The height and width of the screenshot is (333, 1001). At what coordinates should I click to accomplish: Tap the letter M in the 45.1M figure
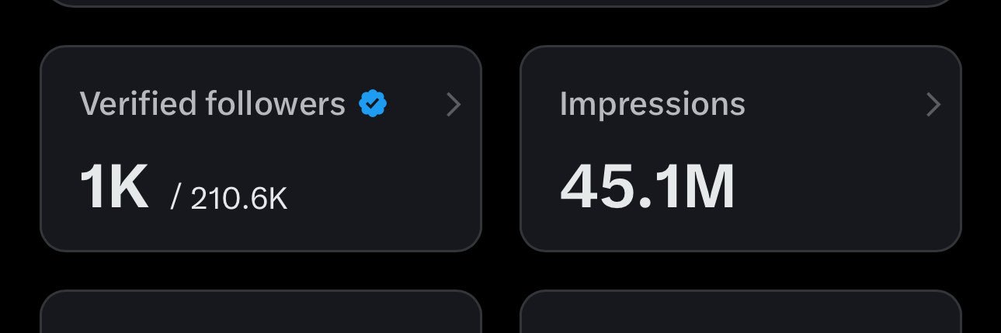click(x=710, y=188)
